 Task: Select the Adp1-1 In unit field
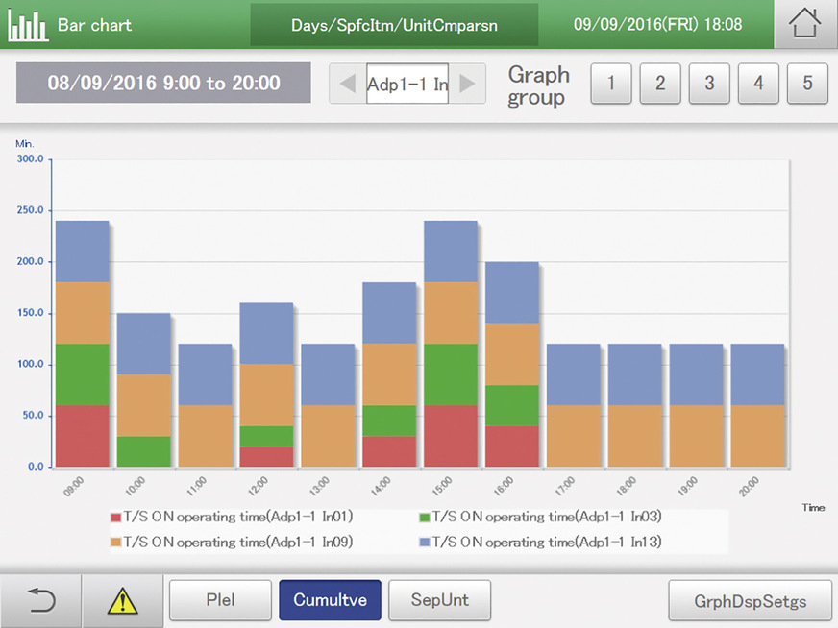[407, 84]
